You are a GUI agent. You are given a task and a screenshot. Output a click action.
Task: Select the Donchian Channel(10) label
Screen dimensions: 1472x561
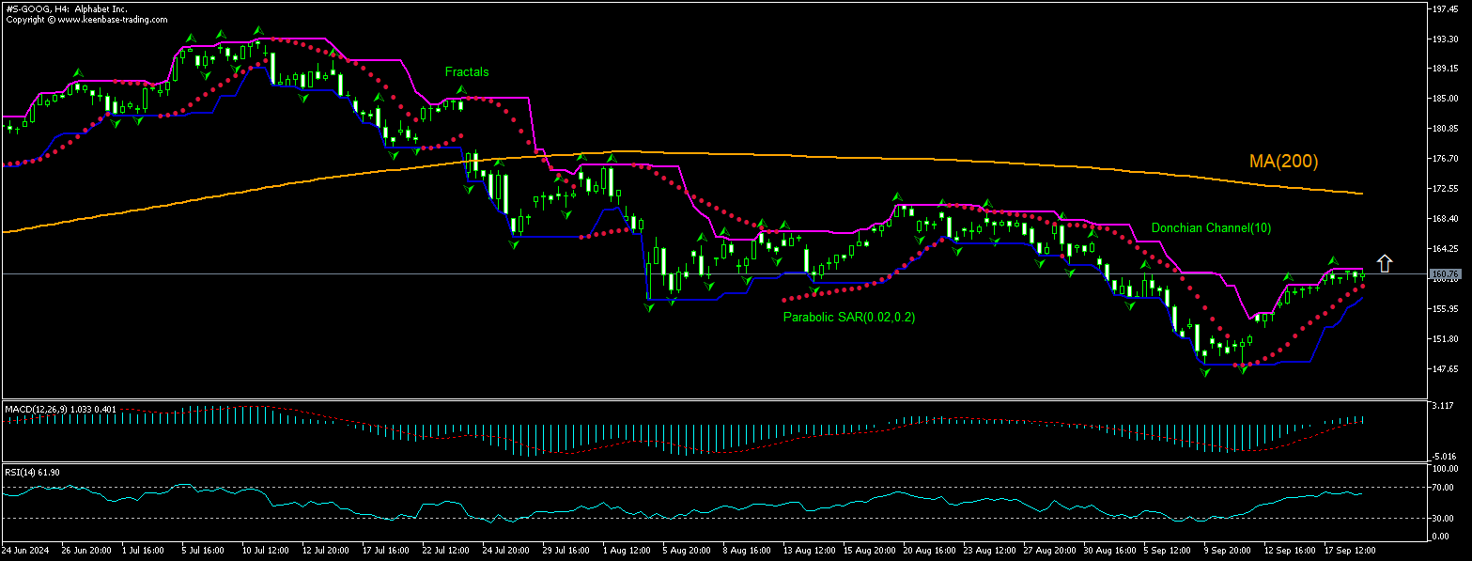coord(1211,228)
